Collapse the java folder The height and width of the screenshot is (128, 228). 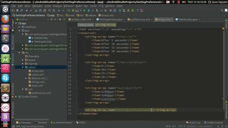coord(19,31)
